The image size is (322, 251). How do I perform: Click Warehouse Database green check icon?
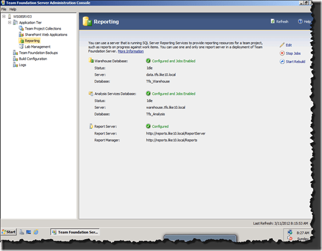point(148,61)
